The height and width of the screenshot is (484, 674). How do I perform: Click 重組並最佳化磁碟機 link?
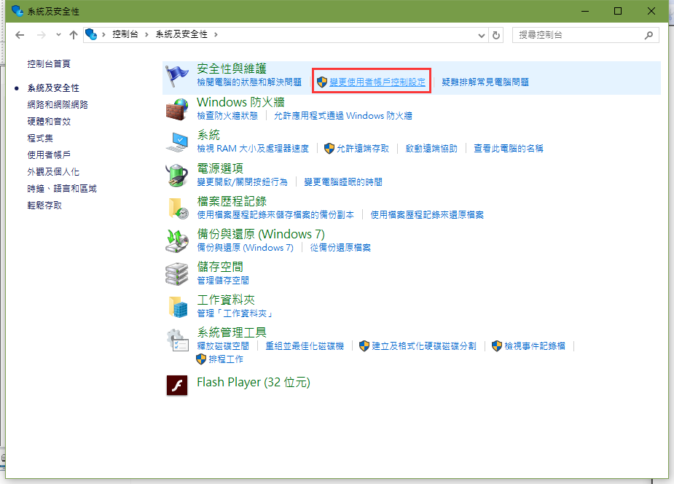pos(305,346)
